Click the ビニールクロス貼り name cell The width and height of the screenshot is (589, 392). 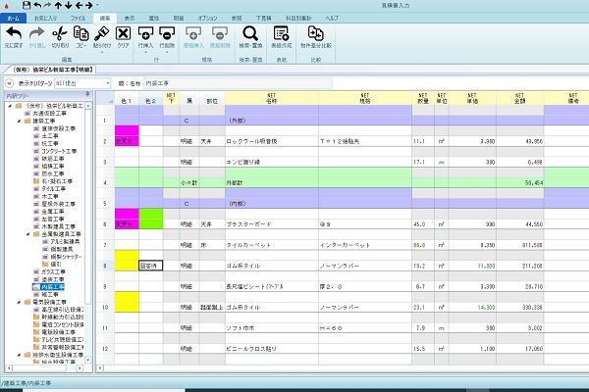click(x=272, y=349)
